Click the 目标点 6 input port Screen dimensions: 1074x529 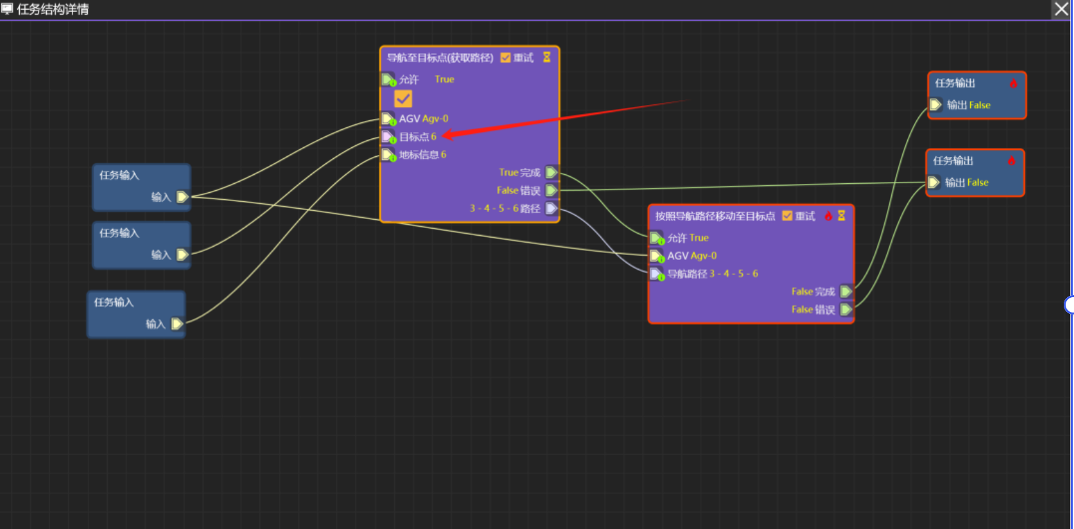(x=388, y=136)
